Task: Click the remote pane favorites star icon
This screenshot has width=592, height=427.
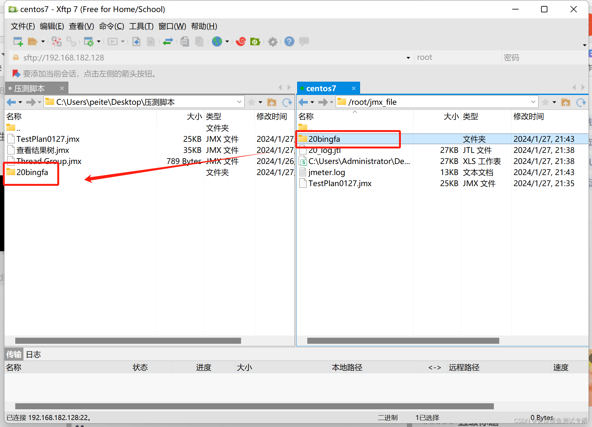Action: (545, 102)
